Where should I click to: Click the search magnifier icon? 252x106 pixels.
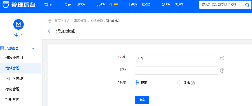pyautogui.click(x=247, y=5)
